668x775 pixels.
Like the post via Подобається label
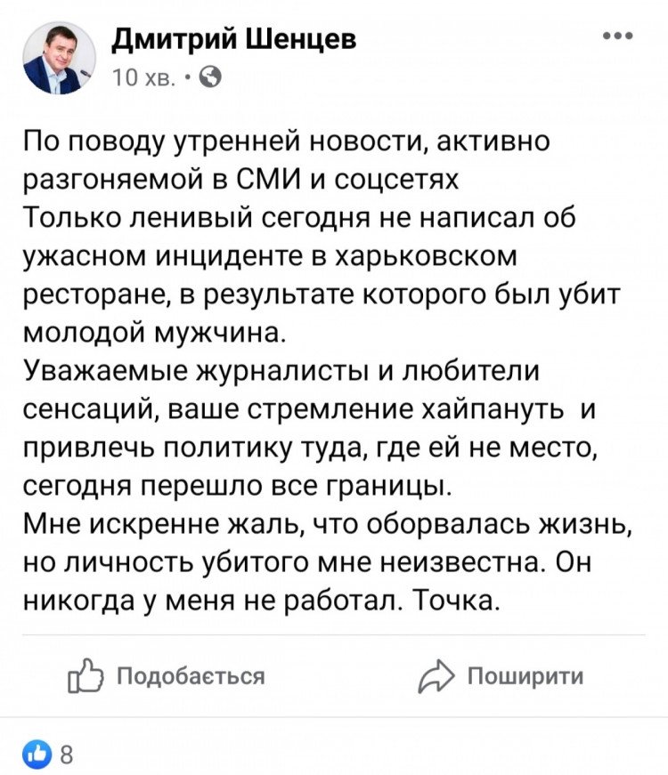click(191, 675)
